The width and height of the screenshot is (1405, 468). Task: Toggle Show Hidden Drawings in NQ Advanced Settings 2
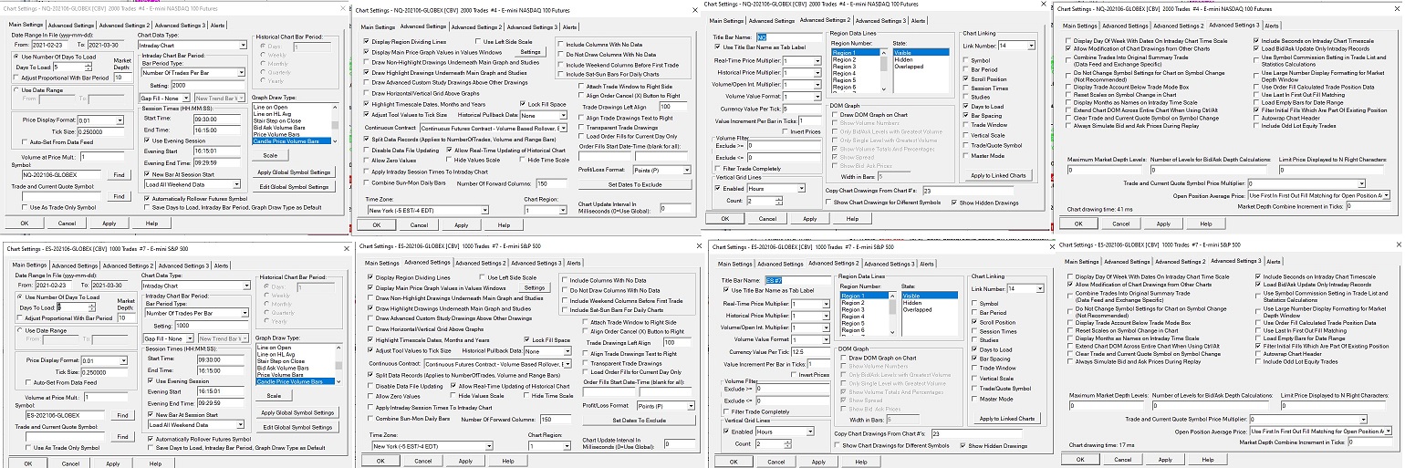(953, 203)
